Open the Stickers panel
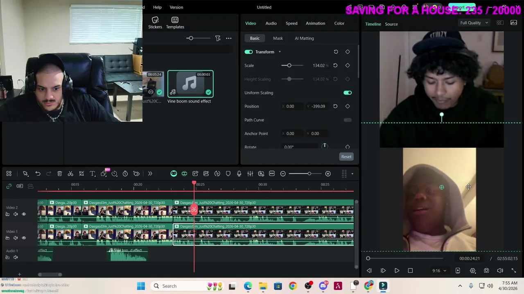524x294 pixels. point(155,23)
